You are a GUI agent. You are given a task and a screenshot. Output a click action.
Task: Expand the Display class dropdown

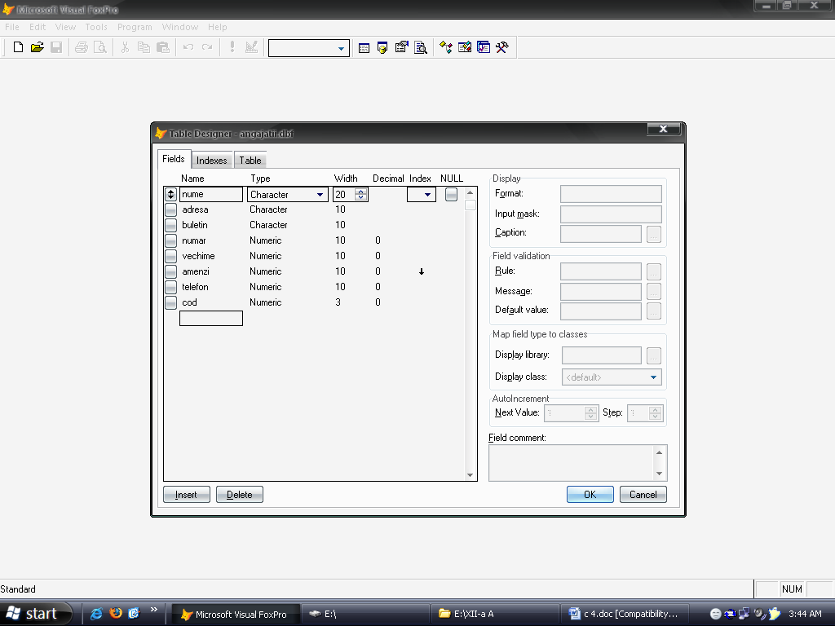click(653, 377)
